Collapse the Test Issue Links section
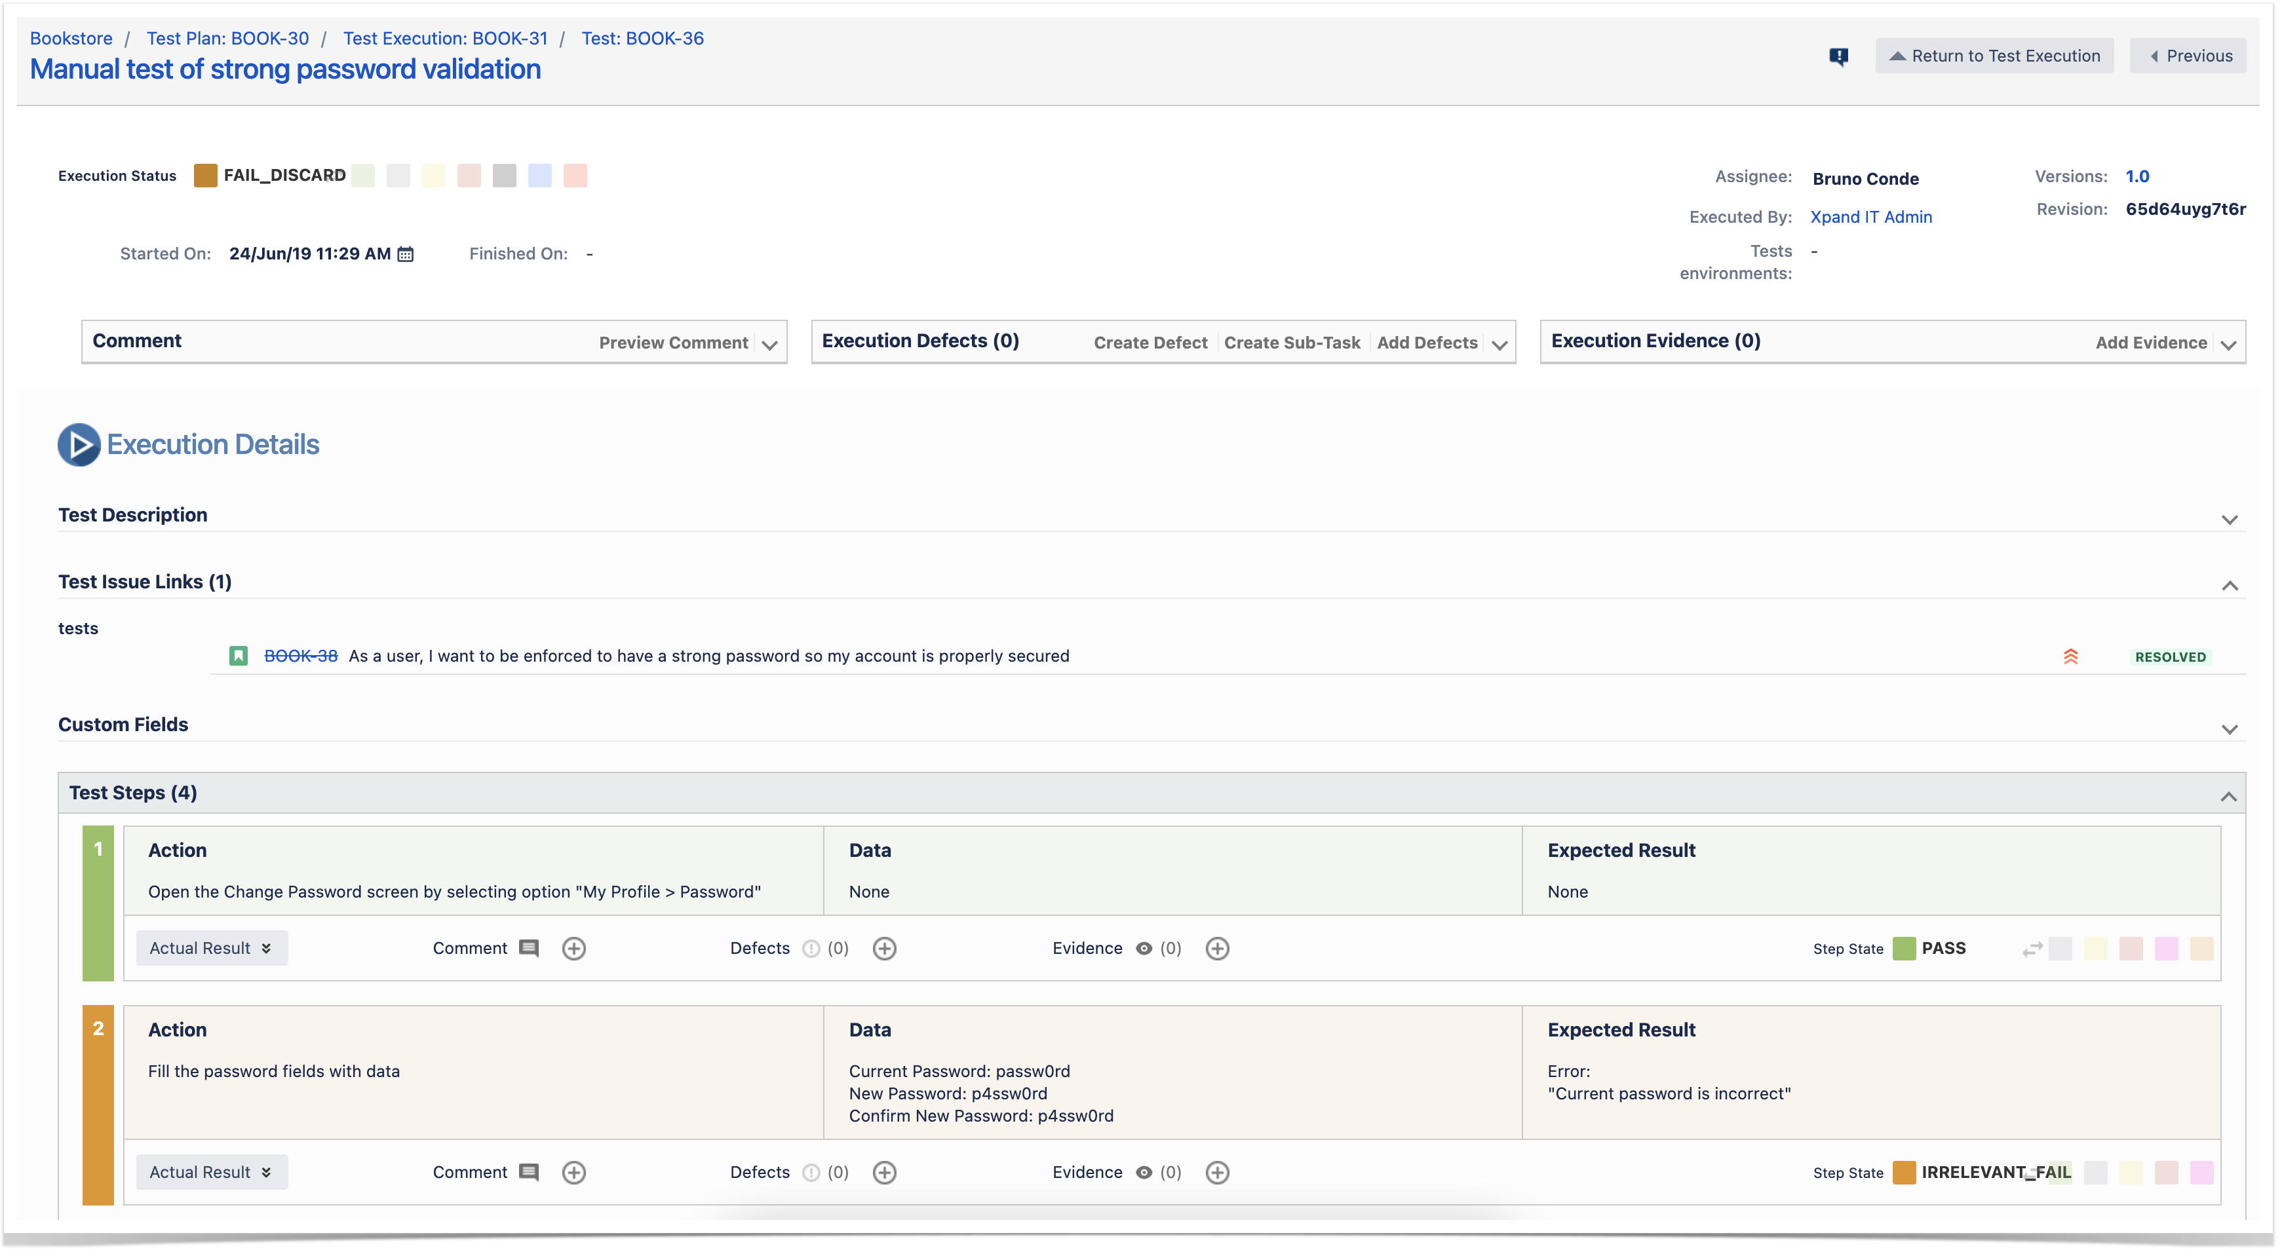The width and height of the screenshot is (2282, 1252). pyautogui.click(x=2229, y=586)
